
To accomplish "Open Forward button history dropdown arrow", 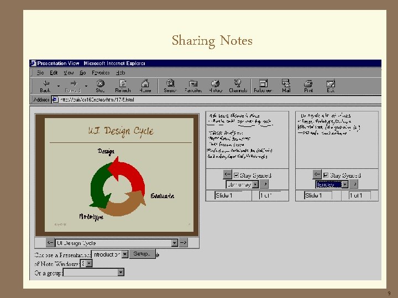I will pos(86,86).
